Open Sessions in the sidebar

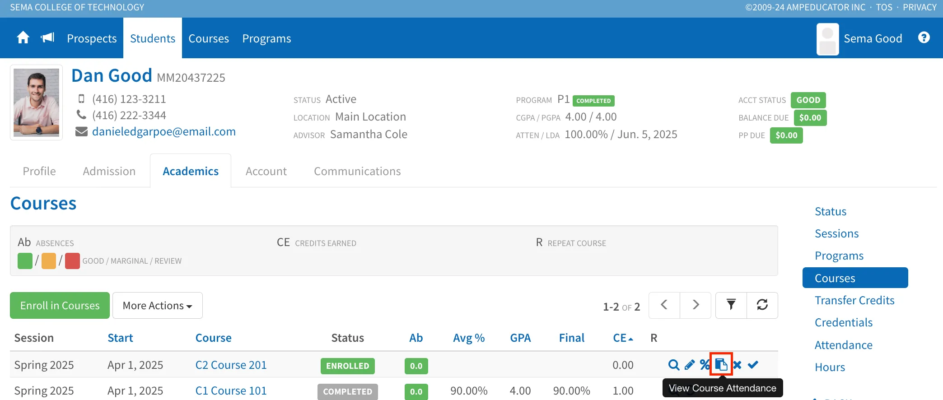click(837, 233)
